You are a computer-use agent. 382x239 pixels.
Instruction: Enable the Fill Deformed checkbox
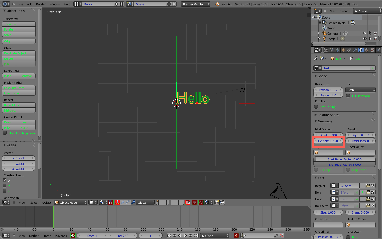coord(348,96)
